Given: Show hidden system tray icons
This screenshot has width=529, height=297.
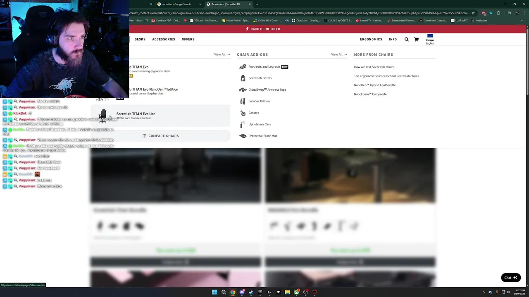Looking at the screenshot, I should pyautogui.click(x=484, y=292).
